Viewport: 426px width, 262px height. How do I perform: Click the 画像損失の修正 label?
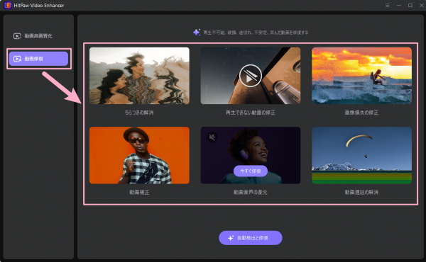tap(361, 113)
